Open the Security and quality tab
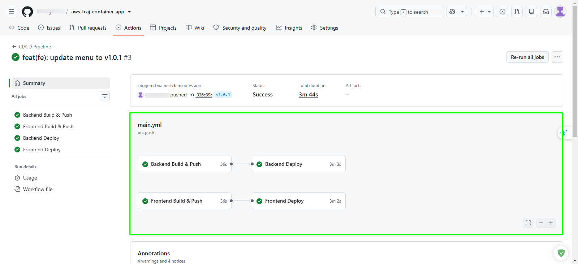 pos(240,28)
